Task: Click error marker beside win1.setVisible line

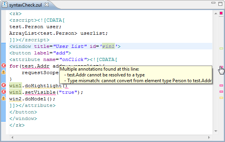Action: tap(3, 92)
